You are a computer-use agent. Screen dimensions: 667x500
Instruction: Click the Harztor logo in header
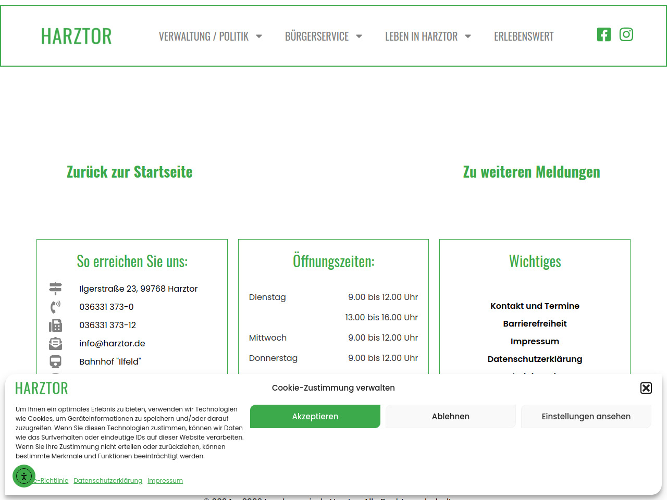pos(76,36)
